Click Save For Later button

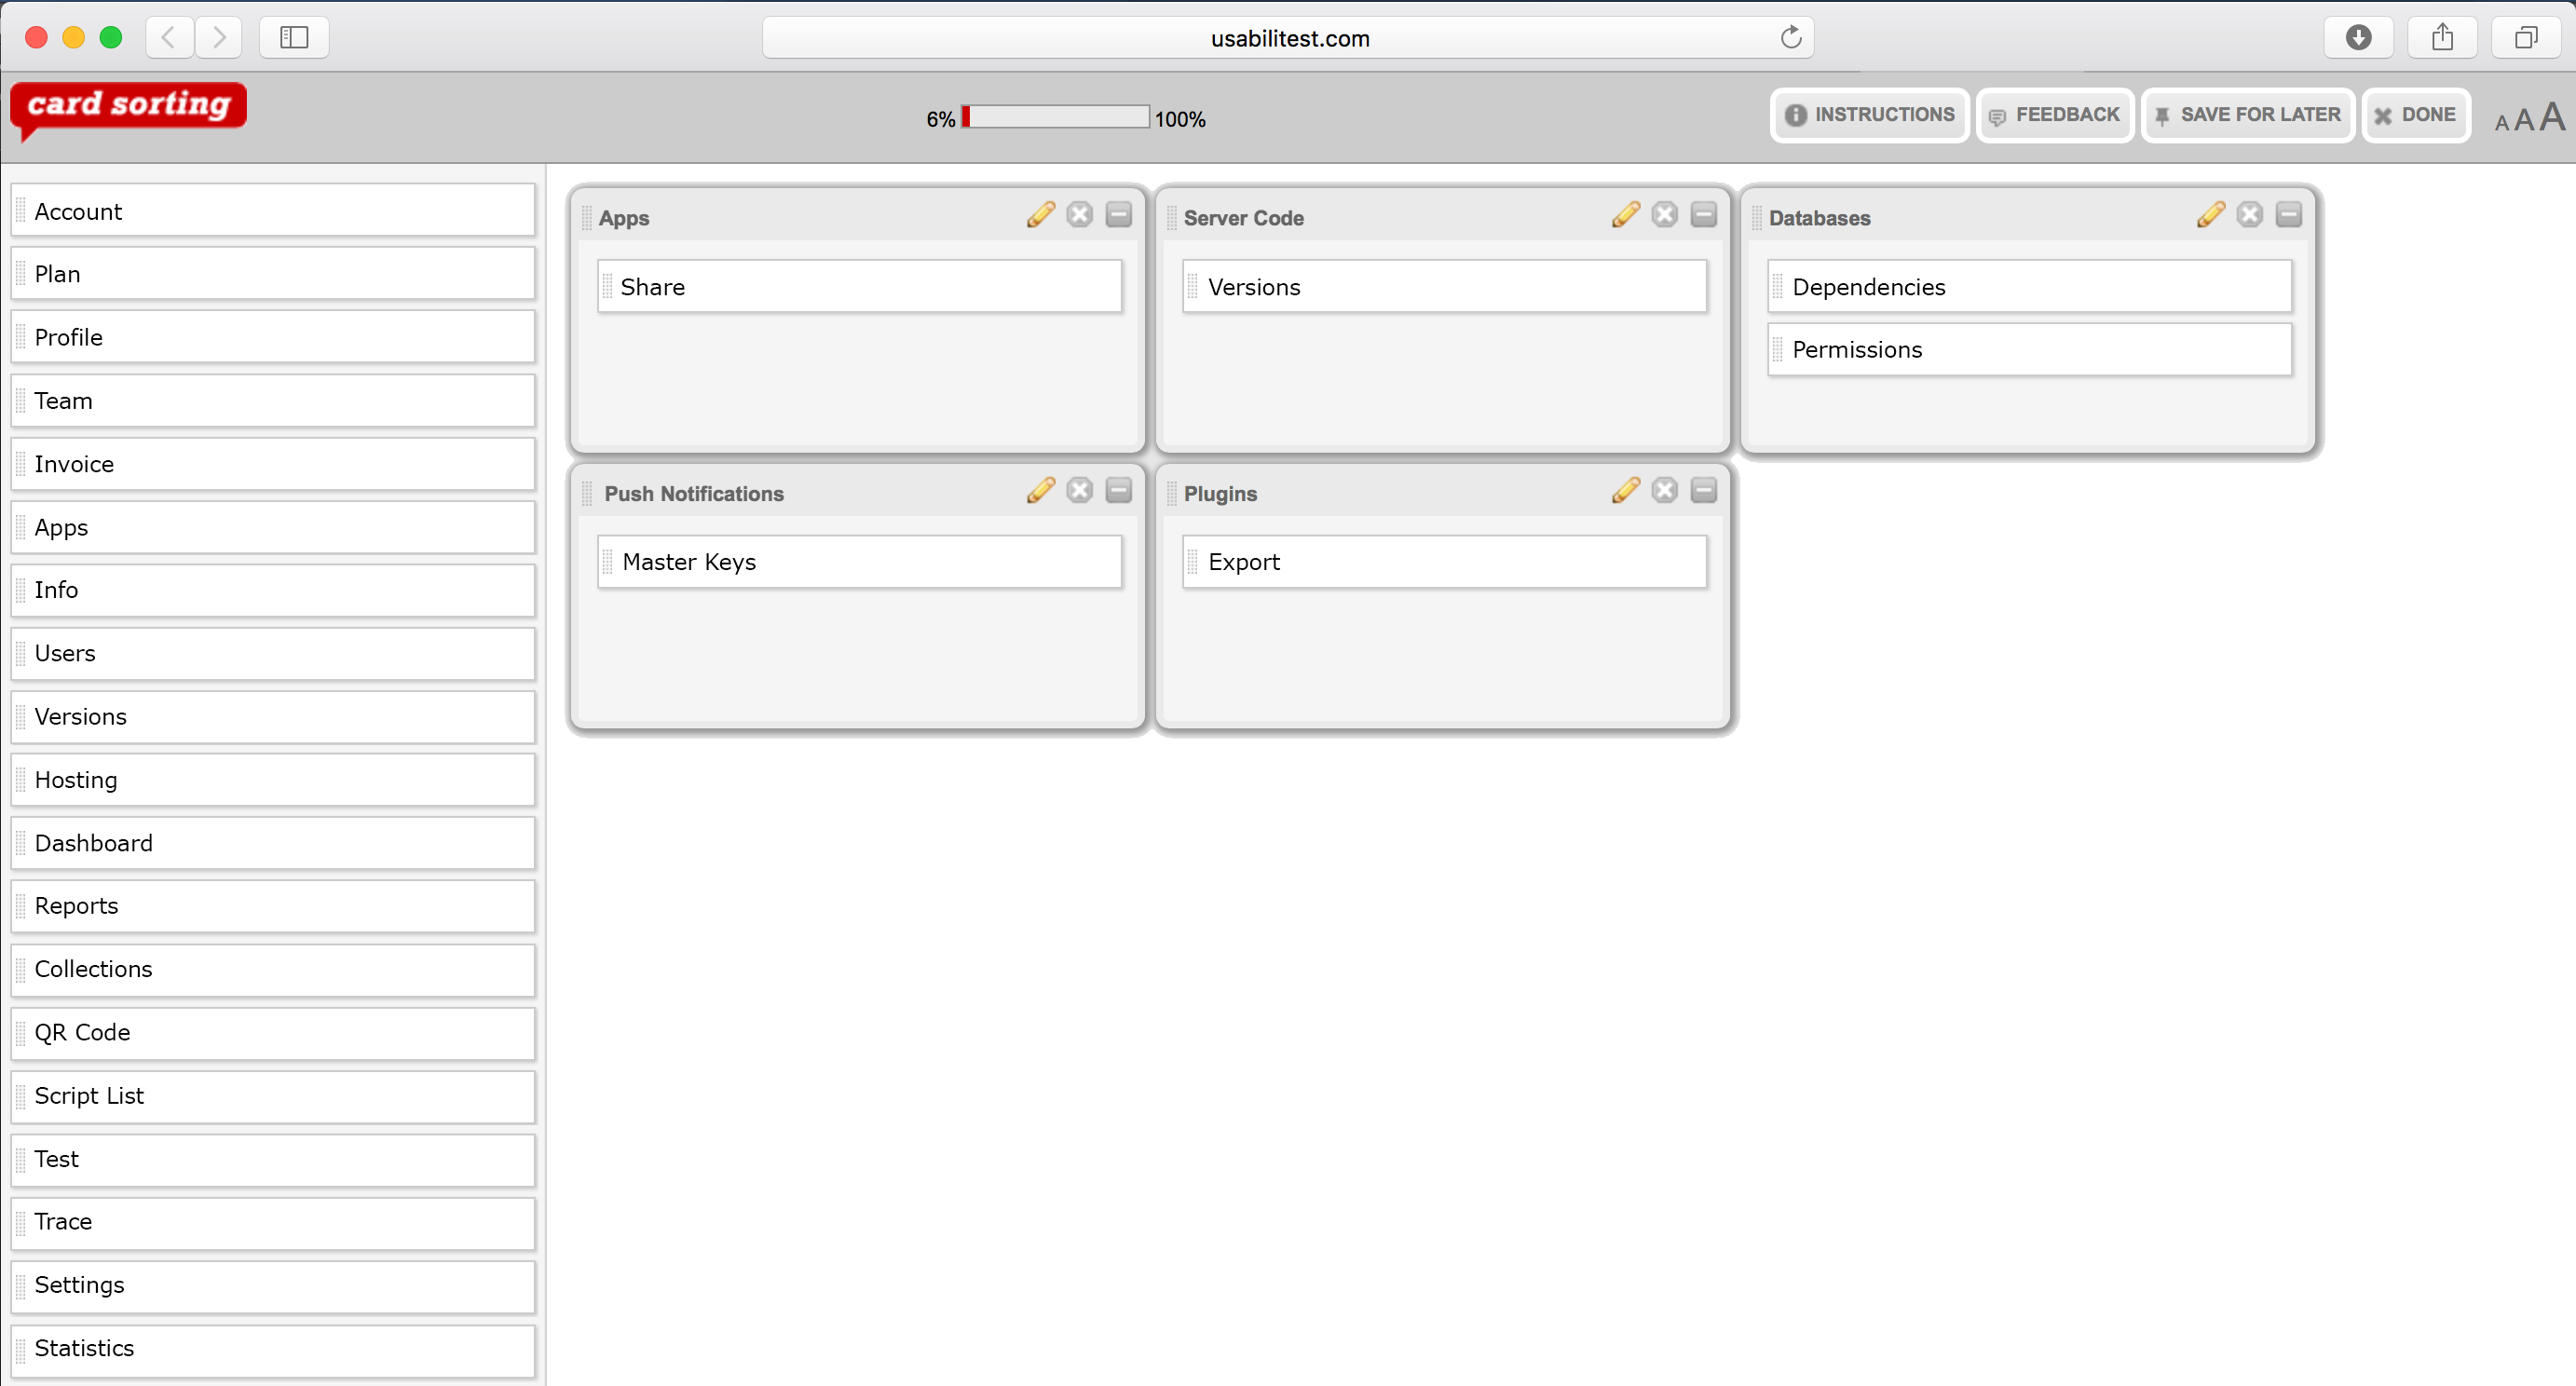click(x=2247, y=115)
